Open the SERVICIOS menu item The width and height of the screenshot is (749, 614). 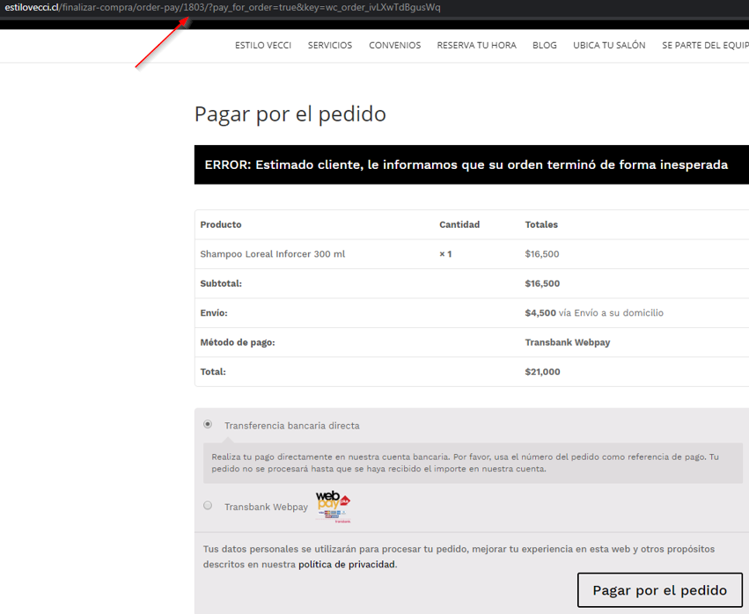coord(330,45)
